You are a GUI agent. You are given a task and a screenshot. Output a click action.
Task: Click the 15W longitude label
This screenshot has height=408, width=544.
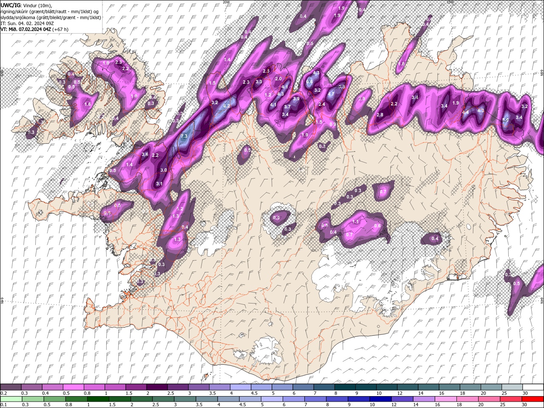click(x=450, y=2)
